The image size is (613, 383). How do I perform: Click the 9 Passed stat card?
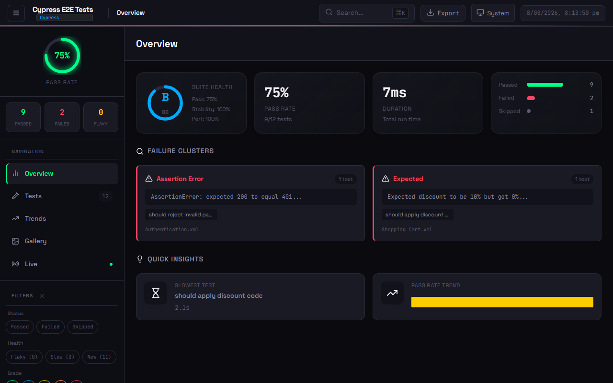tap(23, 117)
